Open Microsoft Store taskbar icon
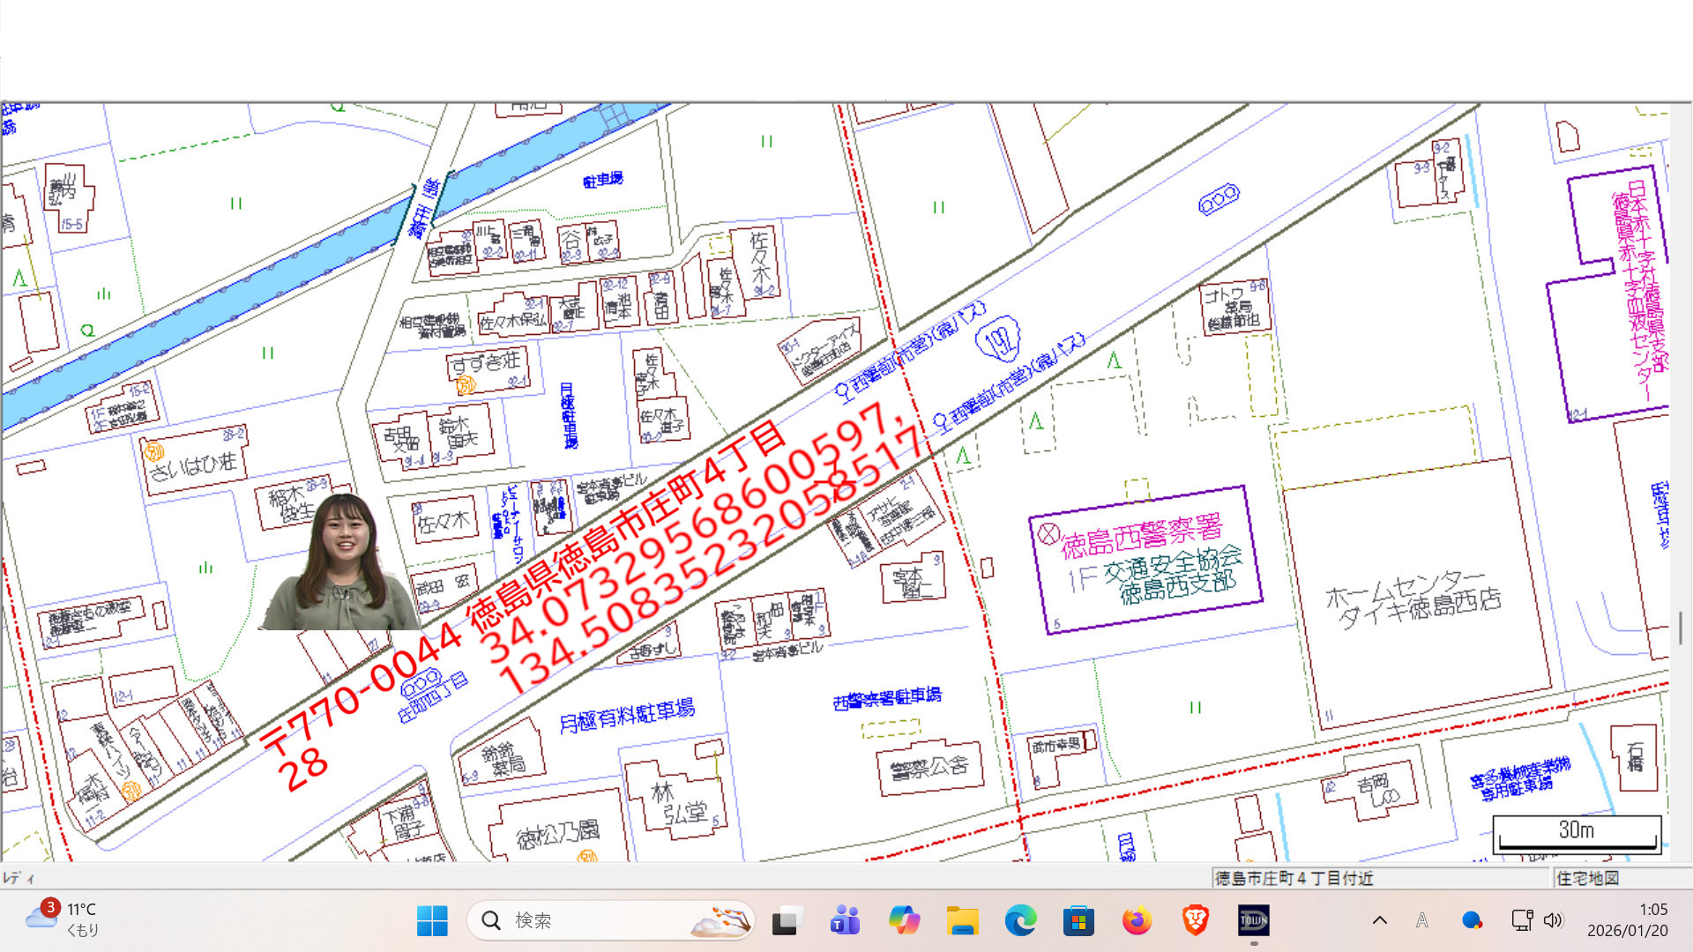1693x952 pixels. coord(1078,921)
